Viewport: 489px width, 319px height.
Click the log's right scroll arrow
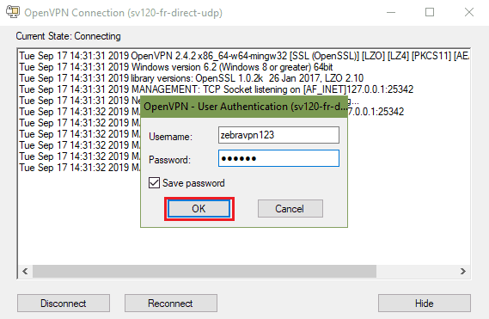point(463,271)
